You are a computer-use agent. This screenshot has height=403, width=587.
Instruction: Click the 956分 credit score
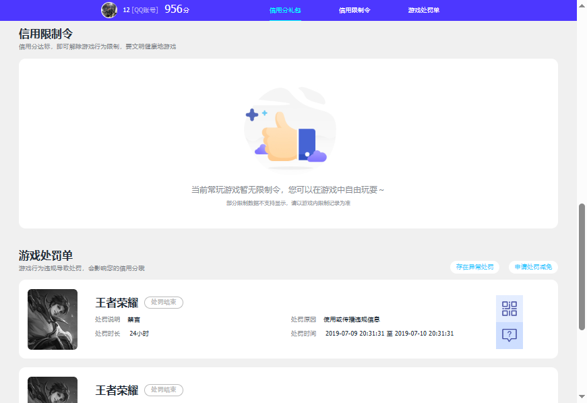[177, 9]
